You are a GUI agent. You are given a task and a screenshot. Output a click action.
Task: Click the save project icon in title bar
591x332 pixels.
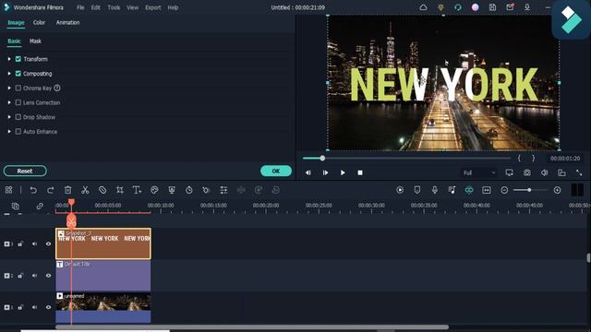tap(492, 7)
